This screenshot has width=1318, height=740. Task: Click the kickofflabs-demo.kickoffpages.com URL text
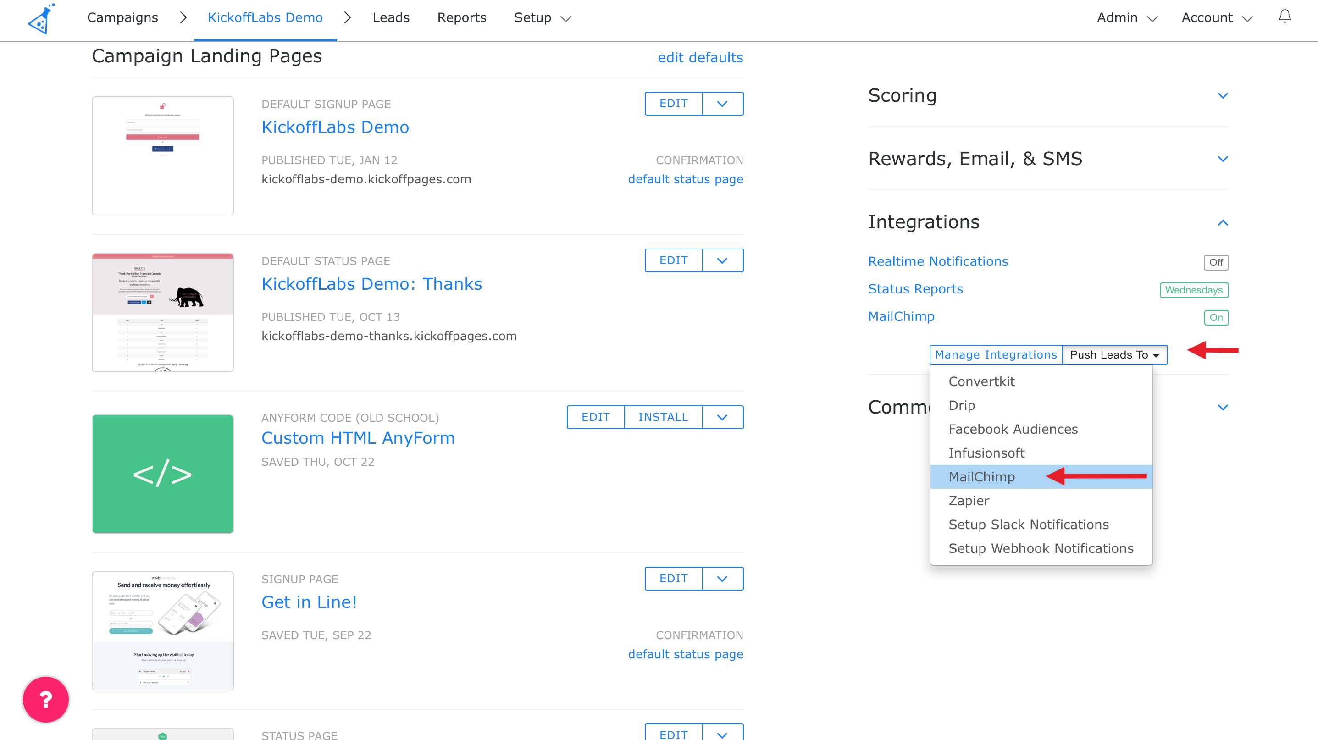click(x=366, y=179)
